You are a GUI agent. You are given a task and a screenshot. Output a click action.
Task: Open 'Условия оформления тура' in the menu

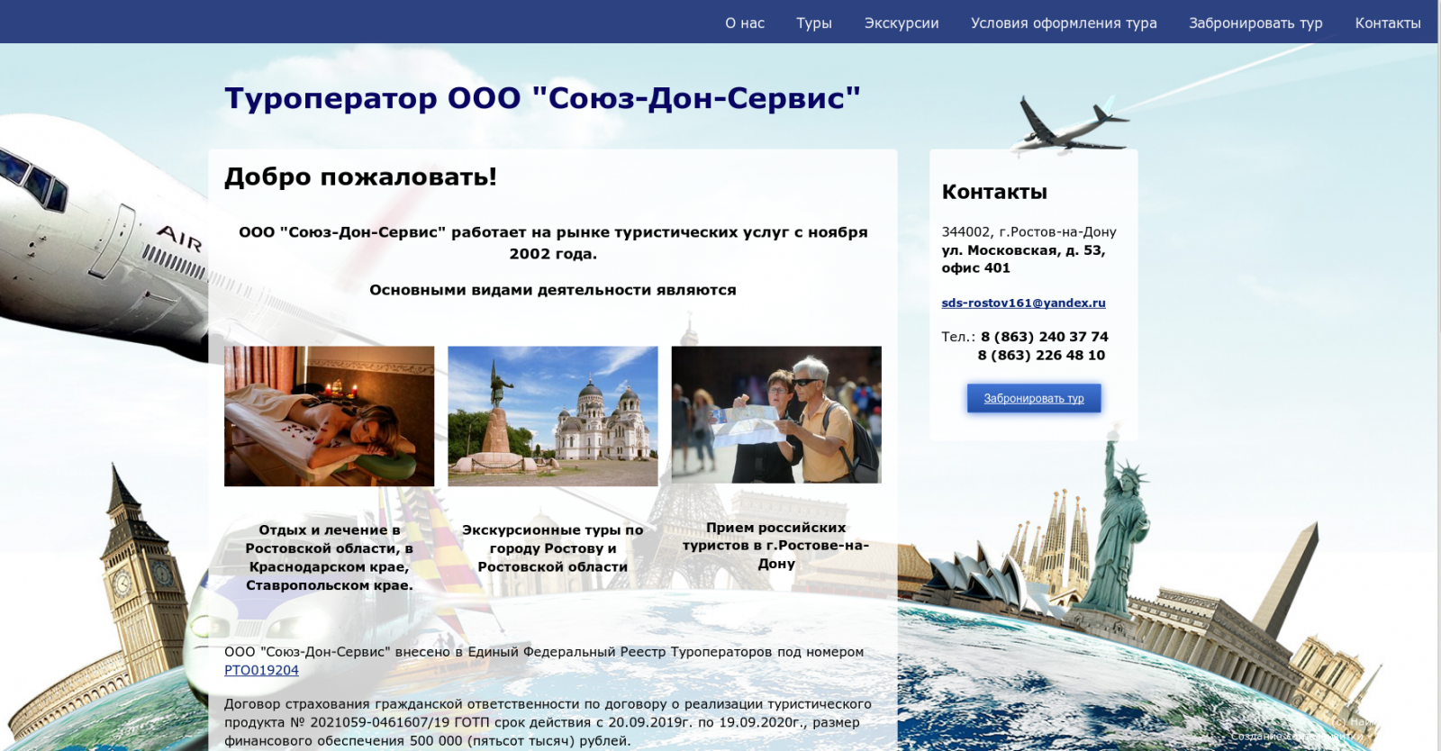[1064, 23]
